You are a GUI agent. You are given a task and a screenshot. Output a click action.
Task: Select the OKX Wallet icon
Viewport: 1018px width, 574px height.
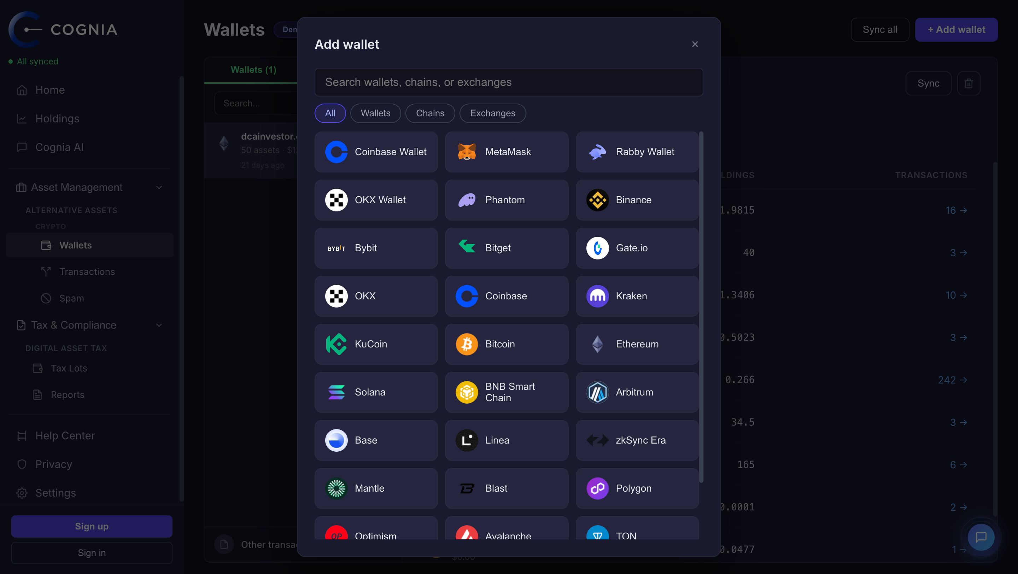pos(336,200)
